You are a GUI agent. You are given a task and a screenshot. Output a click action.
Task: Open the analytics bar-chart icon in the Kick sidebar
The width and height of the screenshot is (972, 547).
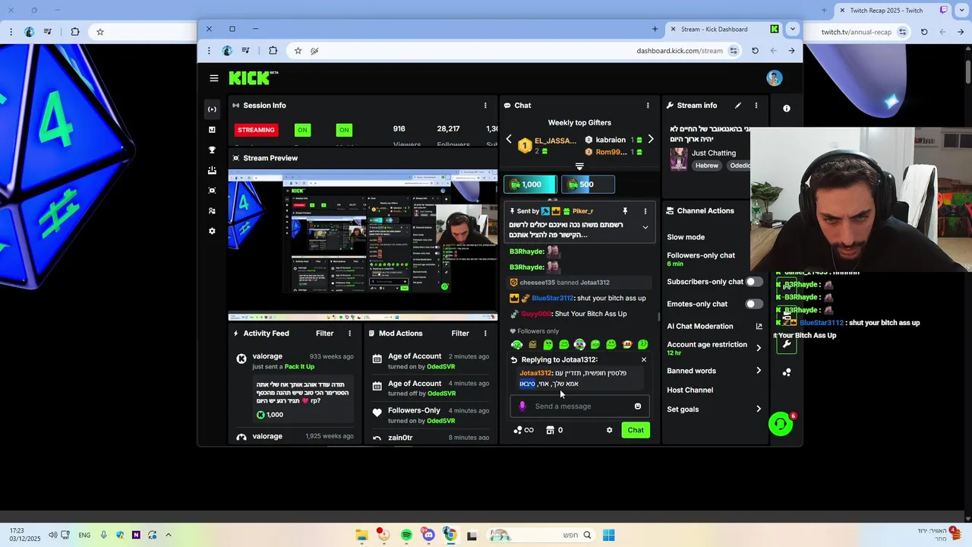point(212,130)
